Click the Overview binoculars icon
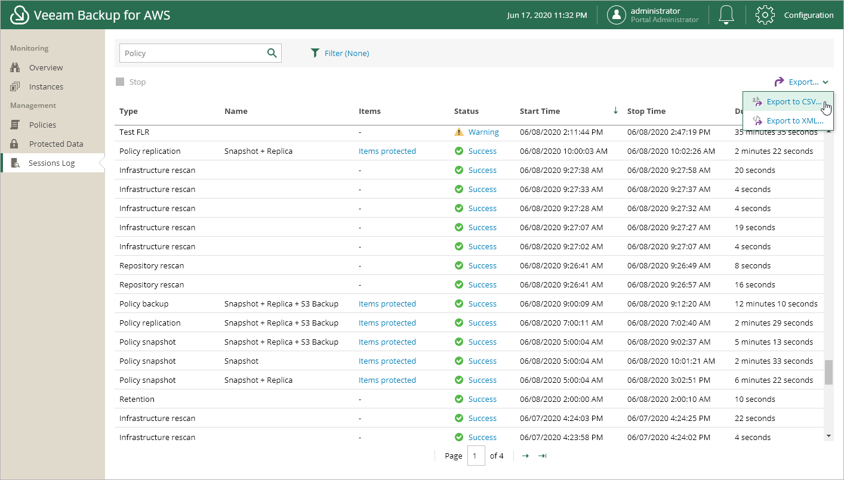Image resolution: width=844 pixels, height=480 pixels. (15, 67)
